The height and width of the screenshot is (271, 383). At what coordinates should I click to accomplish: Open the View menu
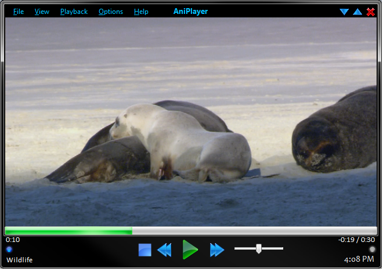coord(42,12)
